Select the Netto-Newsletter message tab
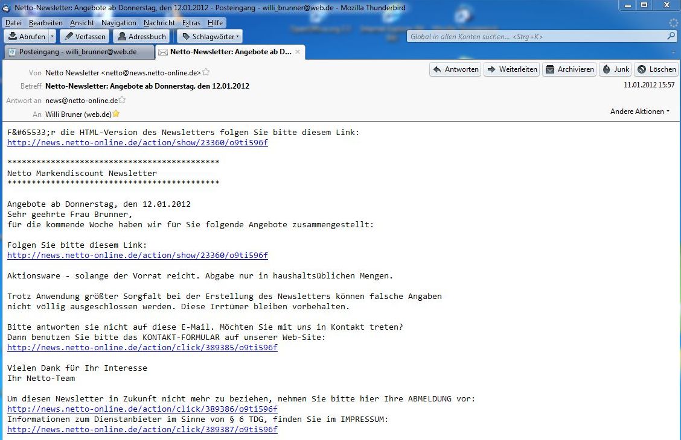This screenshot has width=681, height=440. 230,52
